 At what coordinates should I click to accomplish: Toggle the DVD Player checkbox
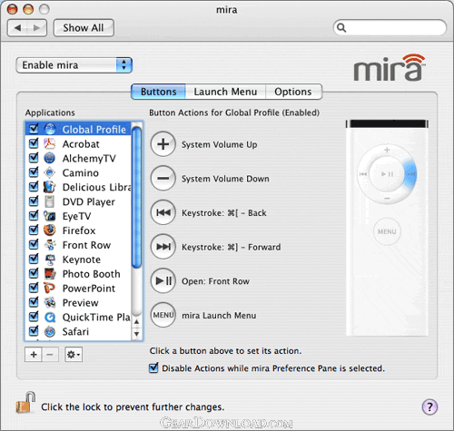pos(34,201)
